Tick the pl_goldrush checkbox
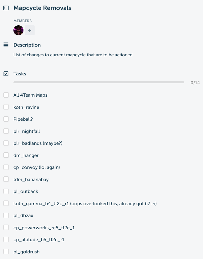Image resolution: width=203 pixels, height=259 pixels. click(6, 251)
